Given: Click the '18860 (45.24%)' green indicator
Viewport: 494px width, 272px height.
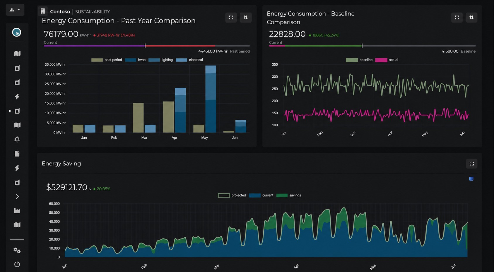Looking at the screenshot, I should [x=324, y=35].
